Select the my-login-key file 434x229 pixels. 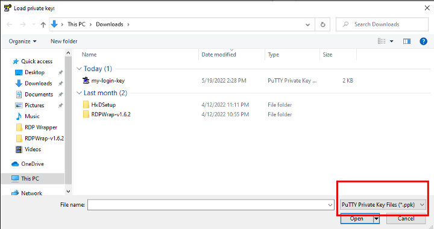click(108, 81)
